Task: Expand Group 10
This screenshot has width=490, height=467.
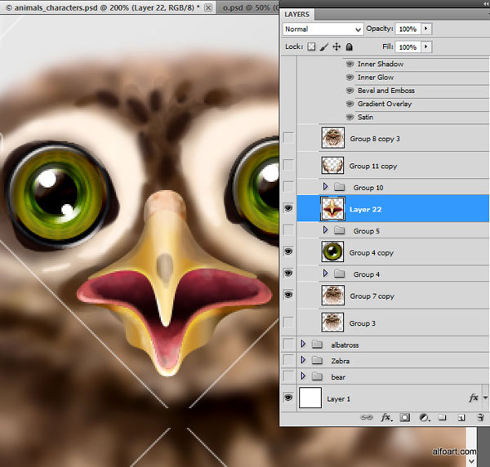Action: tap(325, 186)
